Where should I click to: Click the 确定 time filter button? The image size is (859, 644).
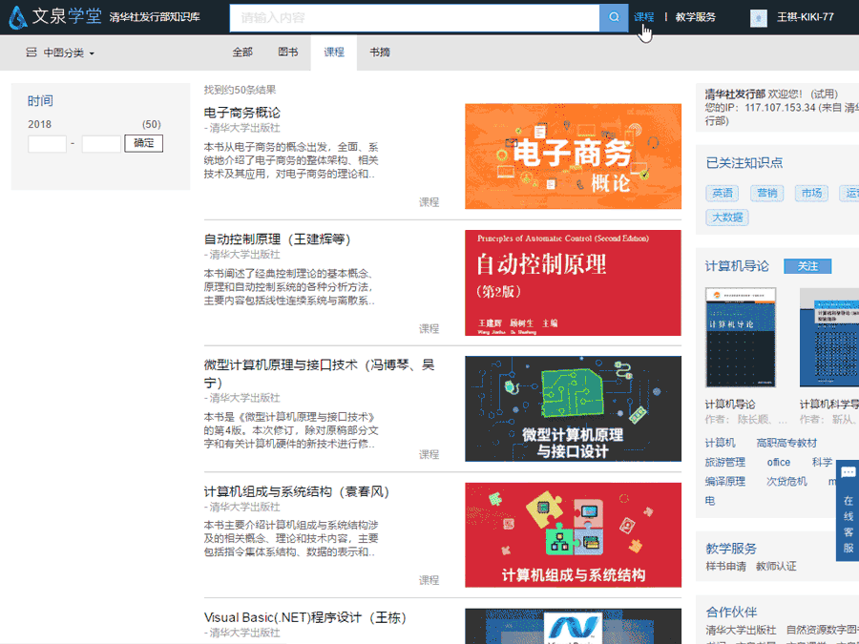[x=143, y=143]
